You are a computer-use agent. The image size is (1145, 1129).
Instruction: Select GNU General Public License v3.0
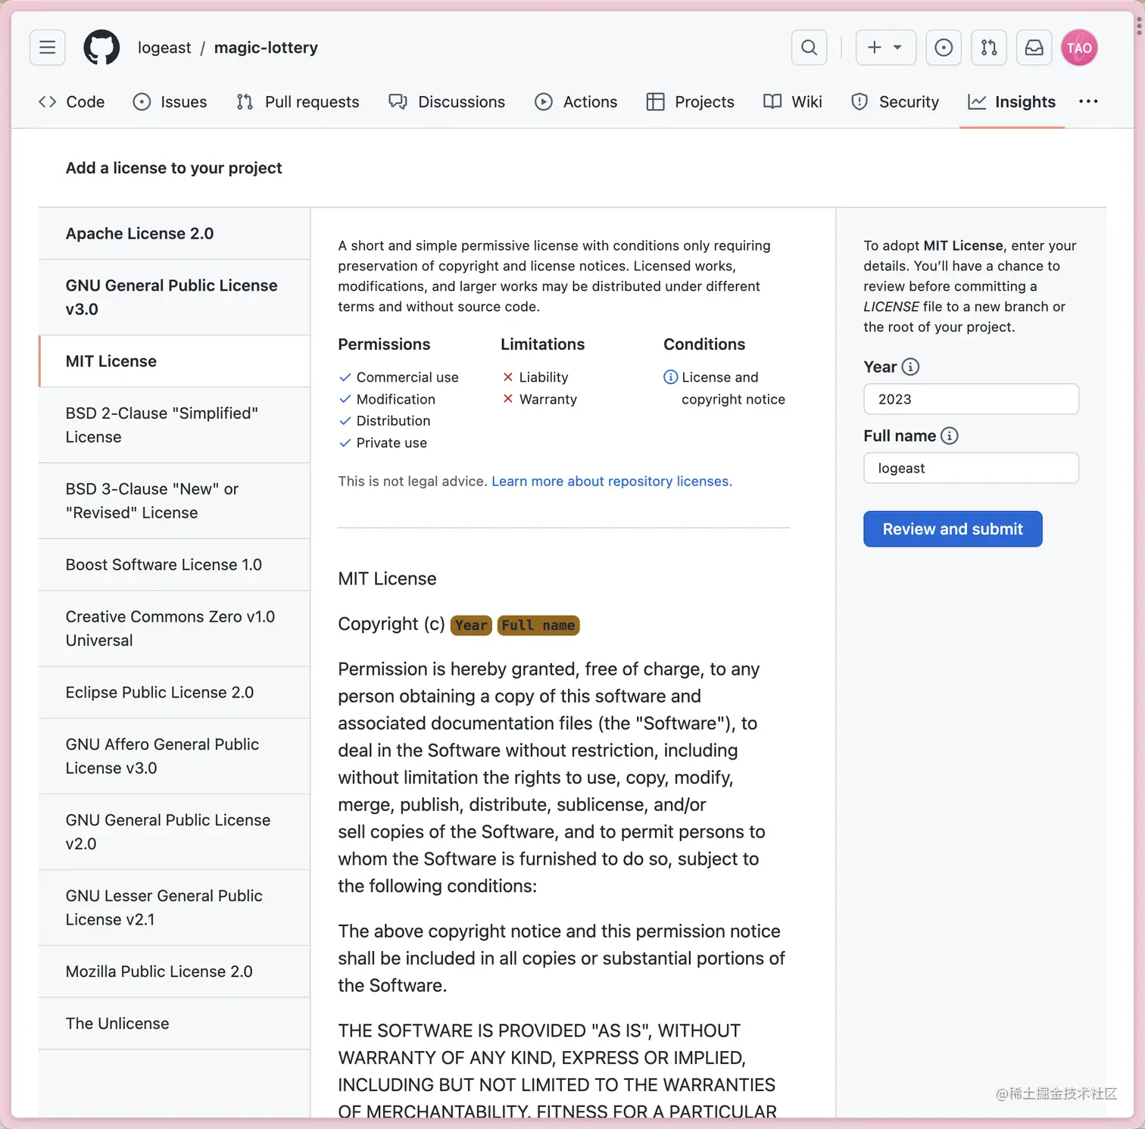tap(174, 297)
